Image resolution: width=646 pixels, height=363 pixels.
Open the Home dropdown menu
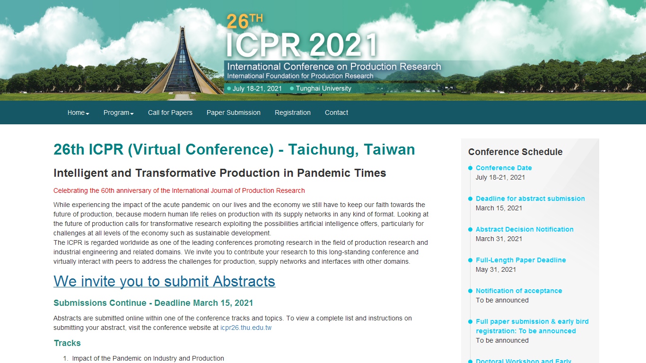[78, 112]
